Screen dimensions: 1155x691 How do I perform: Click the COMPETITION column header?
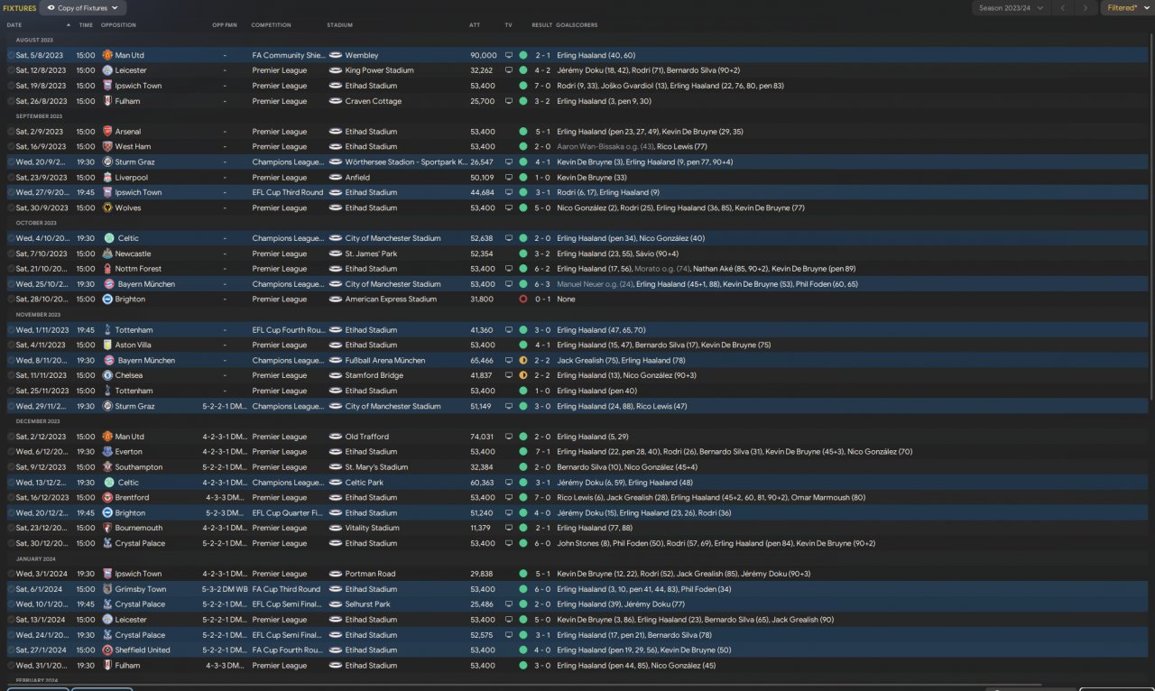(x=272, y=25)
